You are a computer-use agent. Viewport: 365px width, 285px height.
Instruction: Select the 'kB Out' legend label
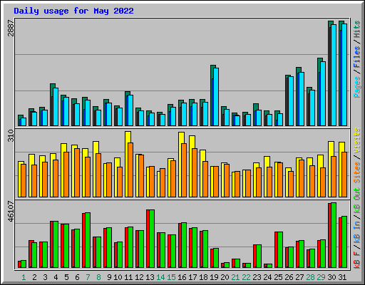coord(357,201)
